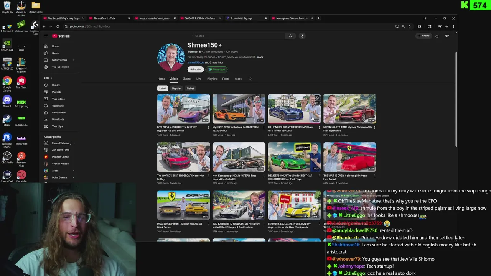Open YouTube Music from the sidebar

point(60,67)
